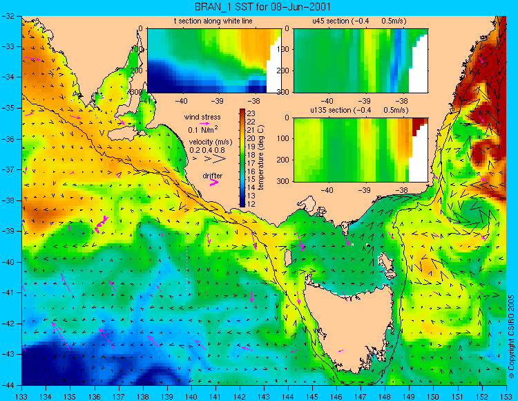Click the "u135 section (-0.4 0.5m/s)" heading
Viewport: 518px width, 401px height.
359,110
